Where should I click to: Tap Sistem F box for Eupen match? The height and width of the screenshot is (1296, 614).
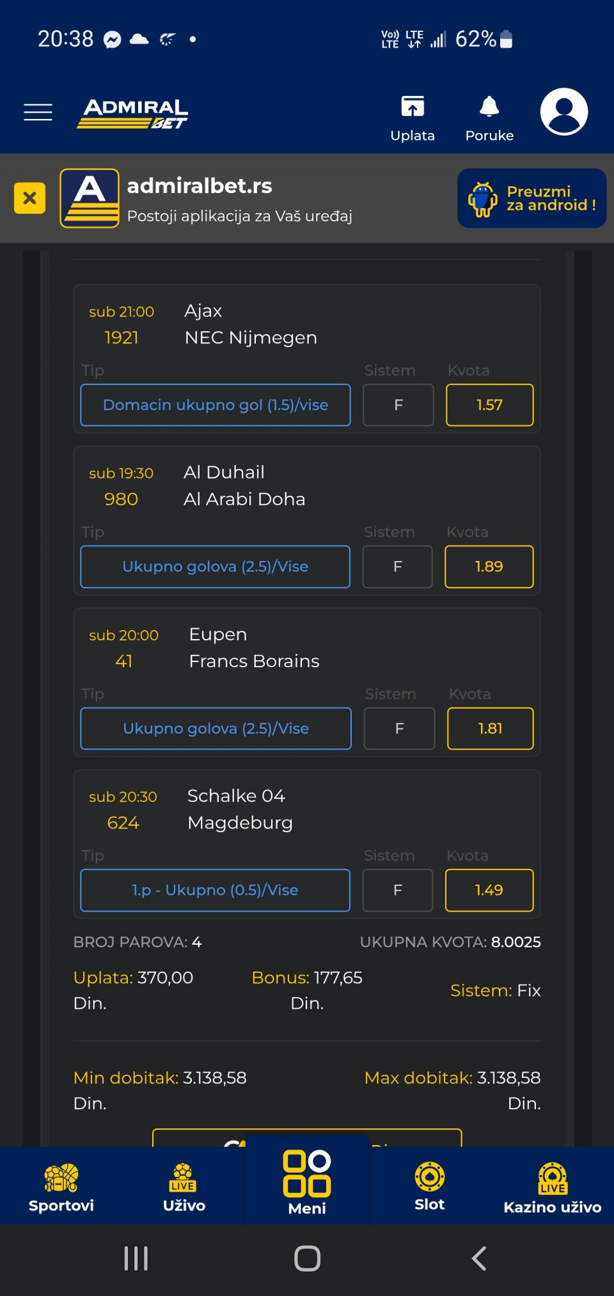click(399, 729)
